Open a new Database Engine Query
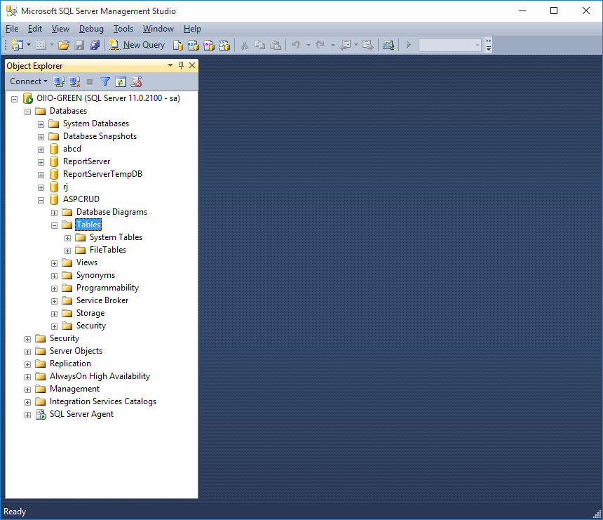 coord(177,44)
